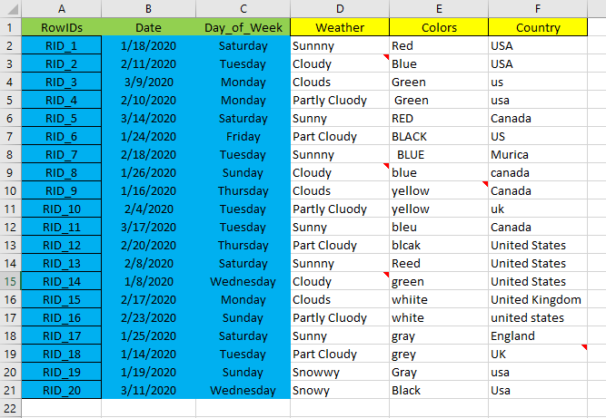Image resolution: width=606 pixels, height=418 pixels.
Task: Select column F by its header
Action: tap(538, 9)
